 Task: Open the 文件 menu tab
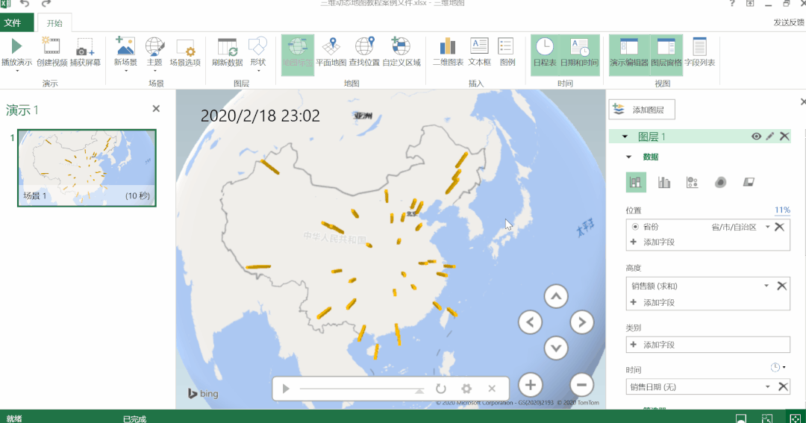tap(17, 22)
